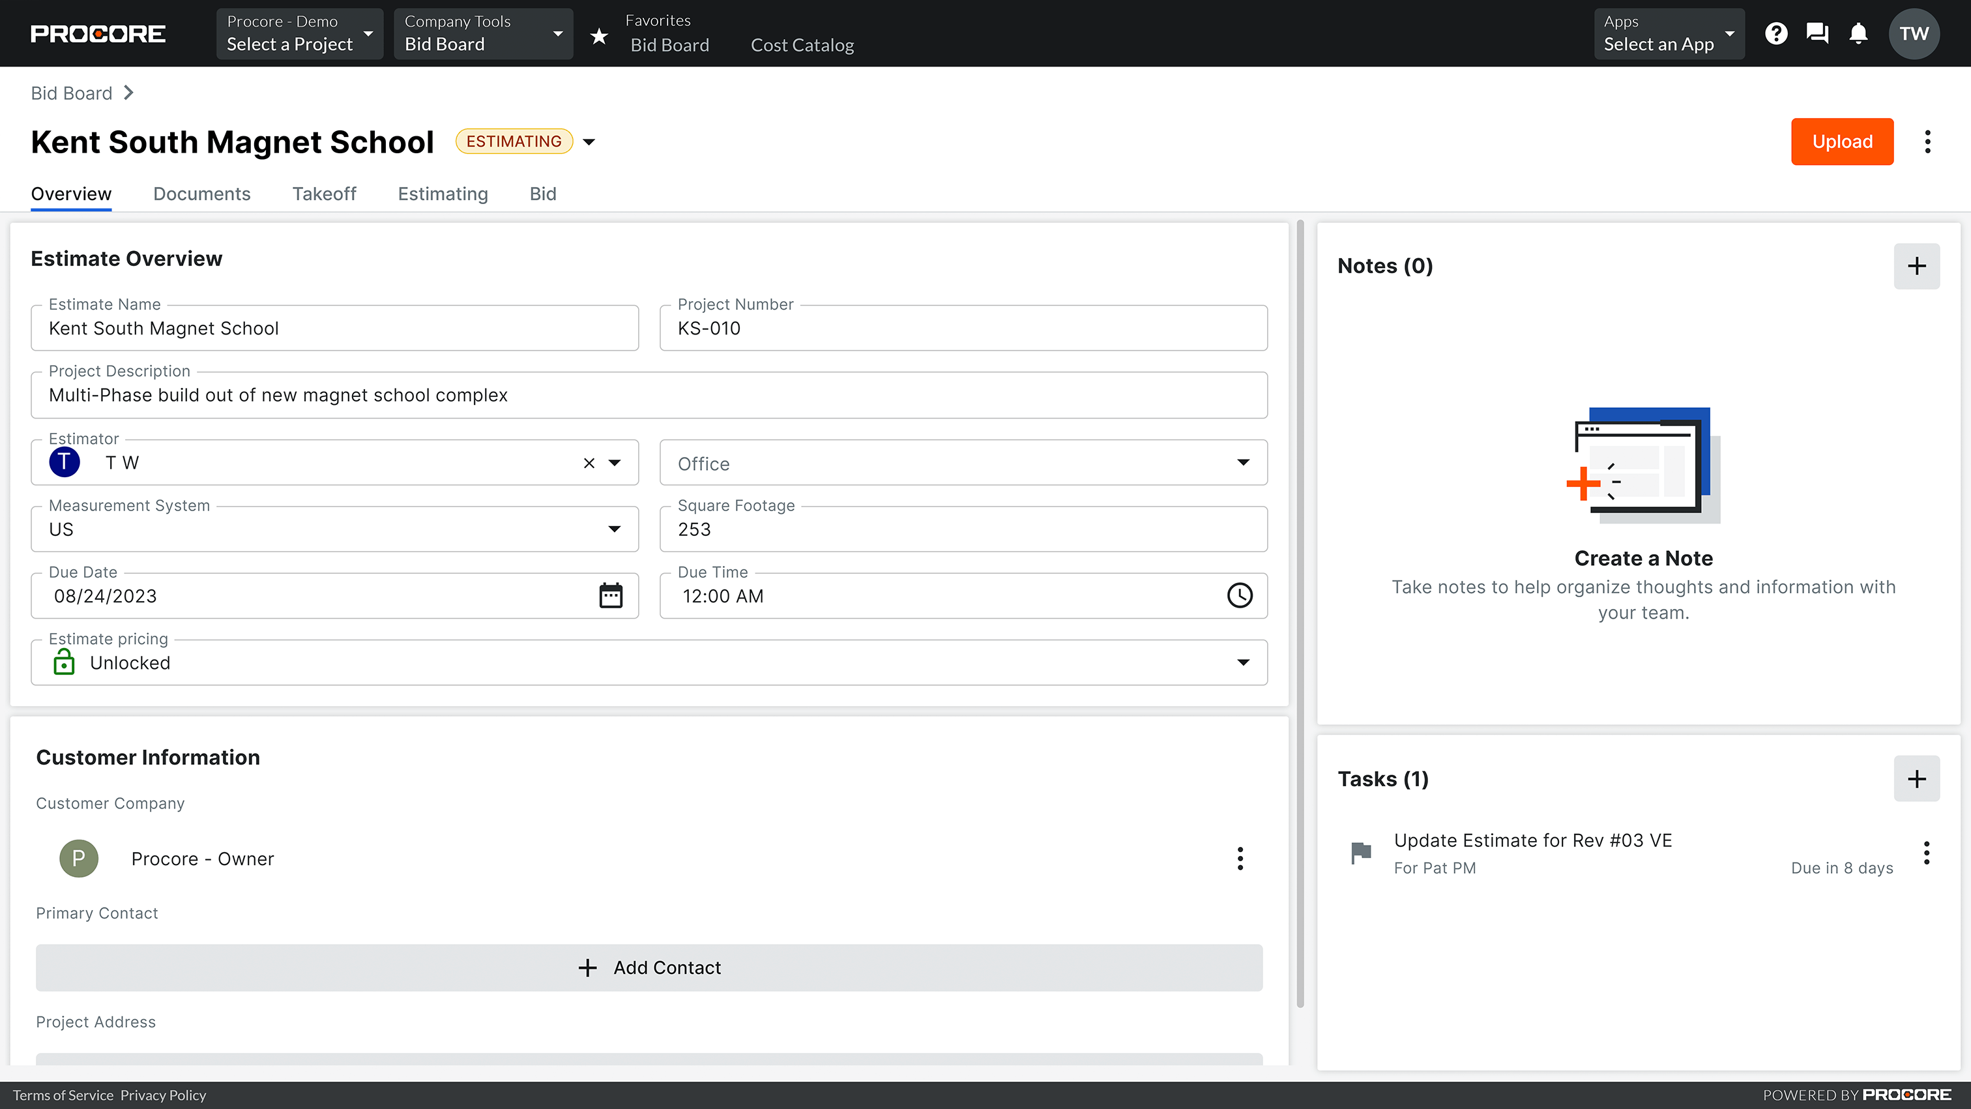The image size is (1971, 1109).
Task: Add a new task with the plus icon
Action: pos(1917,778)
